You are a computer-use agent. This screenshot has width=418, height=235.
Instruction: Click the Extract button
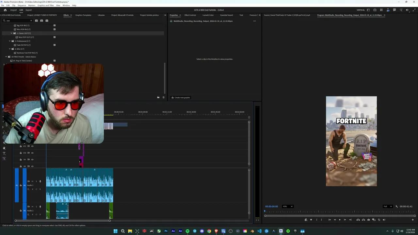[363, 220]
